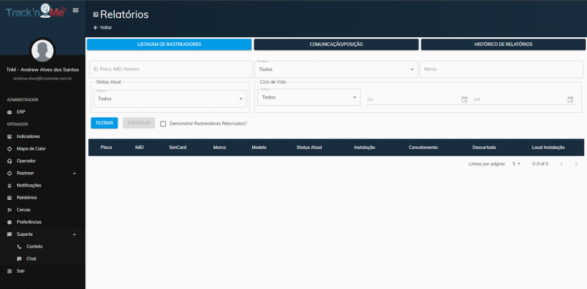Viewport: 587px width, 289px height.
Task: Click the Mapa de Calor icon
Action: 10,149
